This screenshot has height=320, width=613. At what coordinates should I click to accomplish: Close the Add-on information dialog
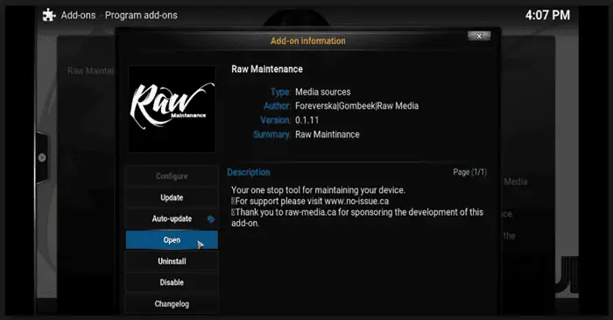tap(479, 36)
